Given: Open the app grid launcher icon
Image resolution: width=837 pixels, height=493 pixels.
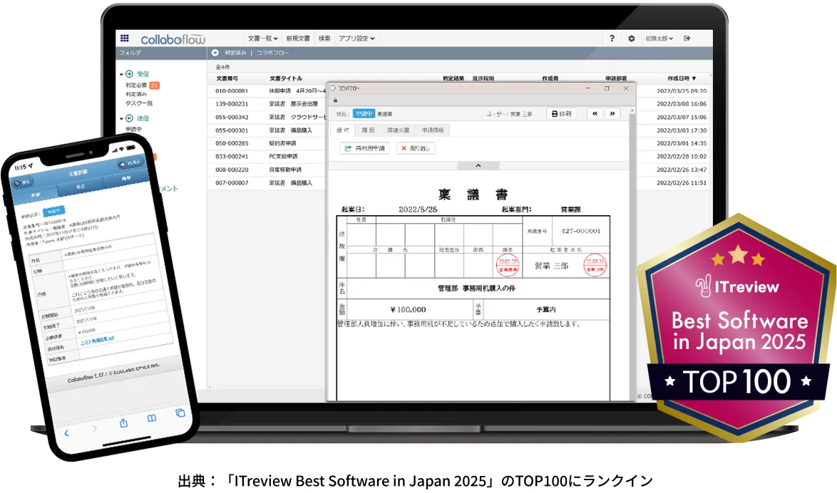Looking at the screenshot, I should click(x=124, y=38).
